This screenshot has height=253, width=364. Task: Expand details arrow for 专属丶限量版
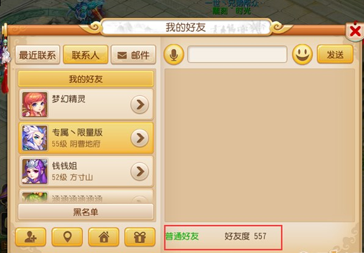coord(139,138)
